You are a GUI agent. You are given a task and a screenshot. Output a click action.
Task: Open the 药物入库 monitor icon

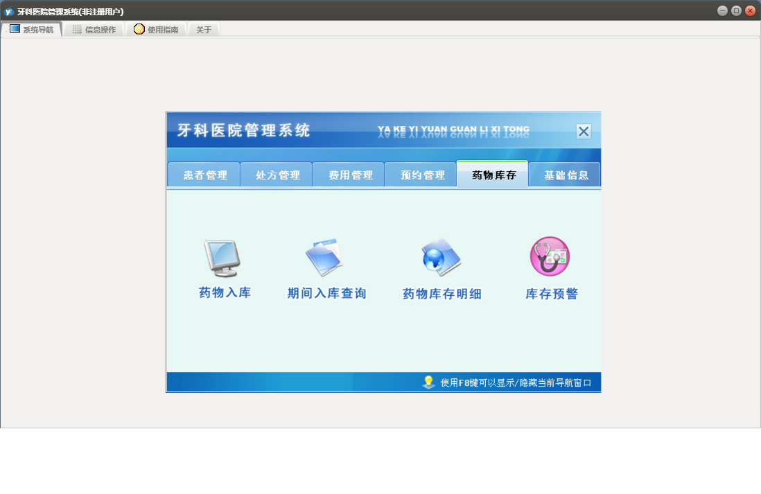pyautogui.click(x=222, y=258)
